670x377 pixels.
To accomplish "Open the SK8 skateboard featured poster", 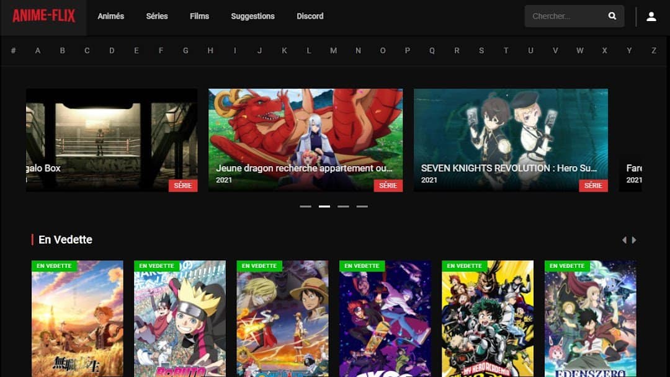I will [385, 319].
